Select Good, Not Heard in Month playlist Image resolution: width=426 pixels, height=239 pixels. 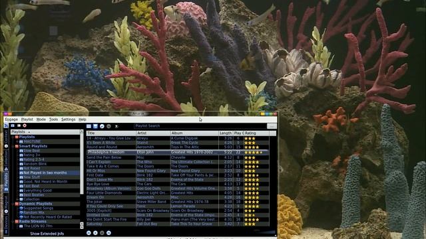point(45,181)
